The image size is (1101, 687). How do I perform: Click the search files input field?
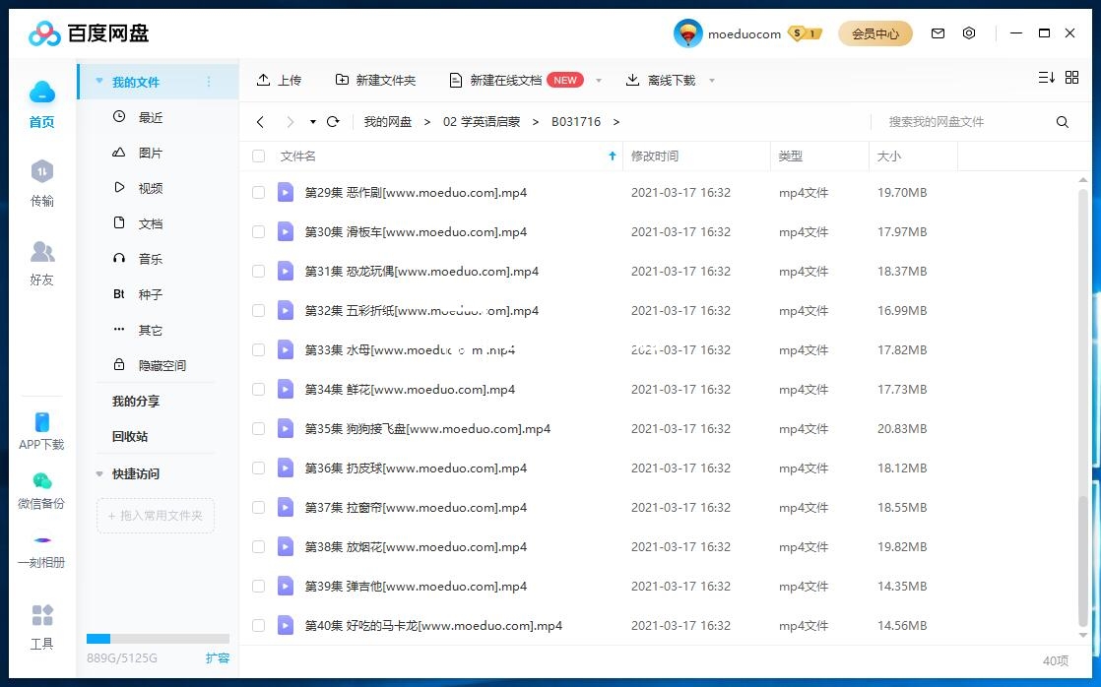click(945, 121)
